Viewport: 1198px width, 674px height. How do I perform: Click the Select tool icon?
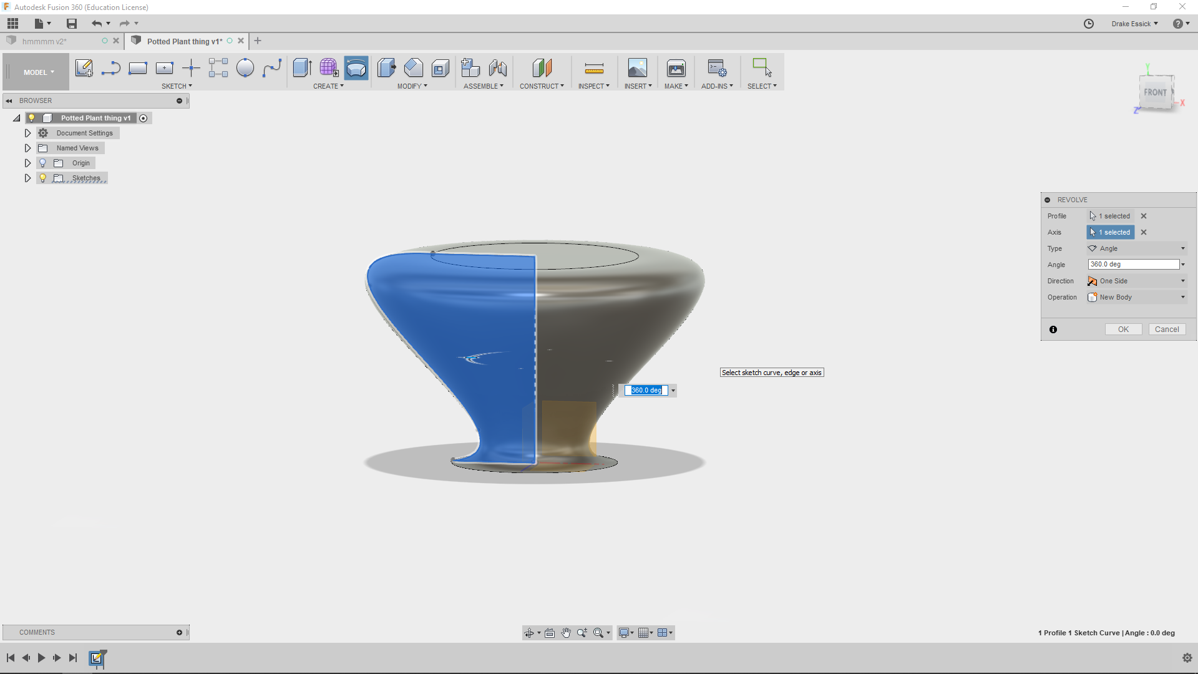[x=762, y=68]
